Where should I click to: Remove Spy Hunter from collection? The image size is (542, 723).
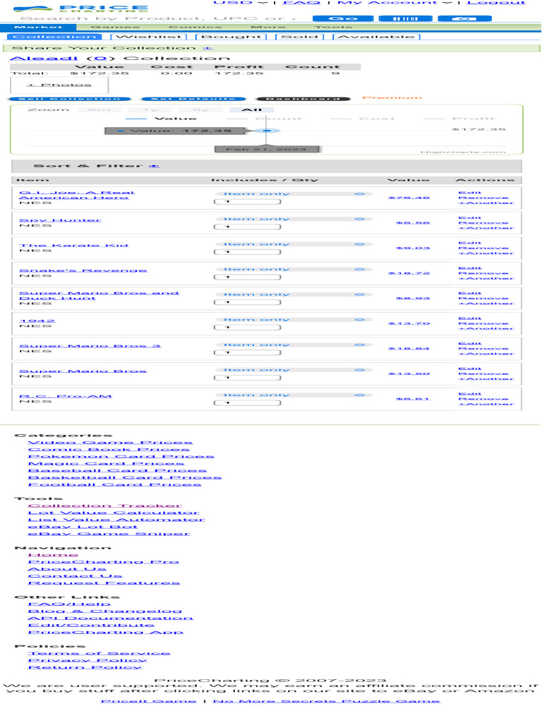pos(483,222)
